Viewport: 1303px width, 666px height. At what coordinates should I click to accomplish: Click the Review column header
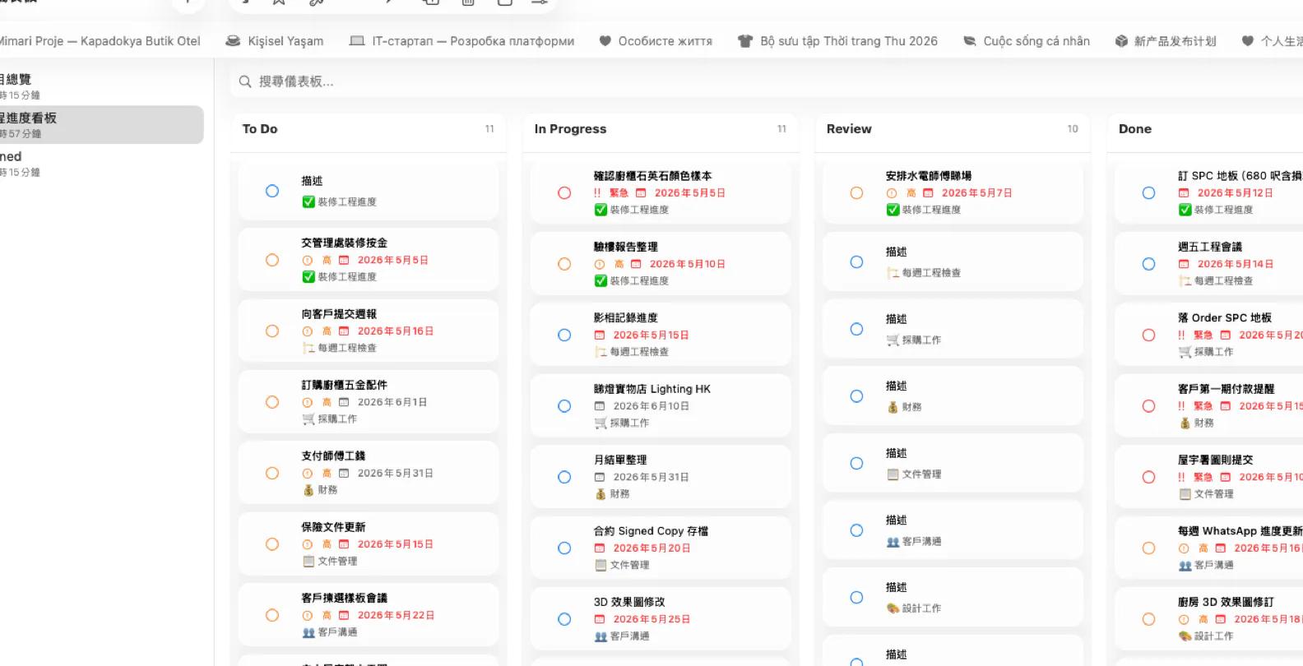click(x=849, y=129)
